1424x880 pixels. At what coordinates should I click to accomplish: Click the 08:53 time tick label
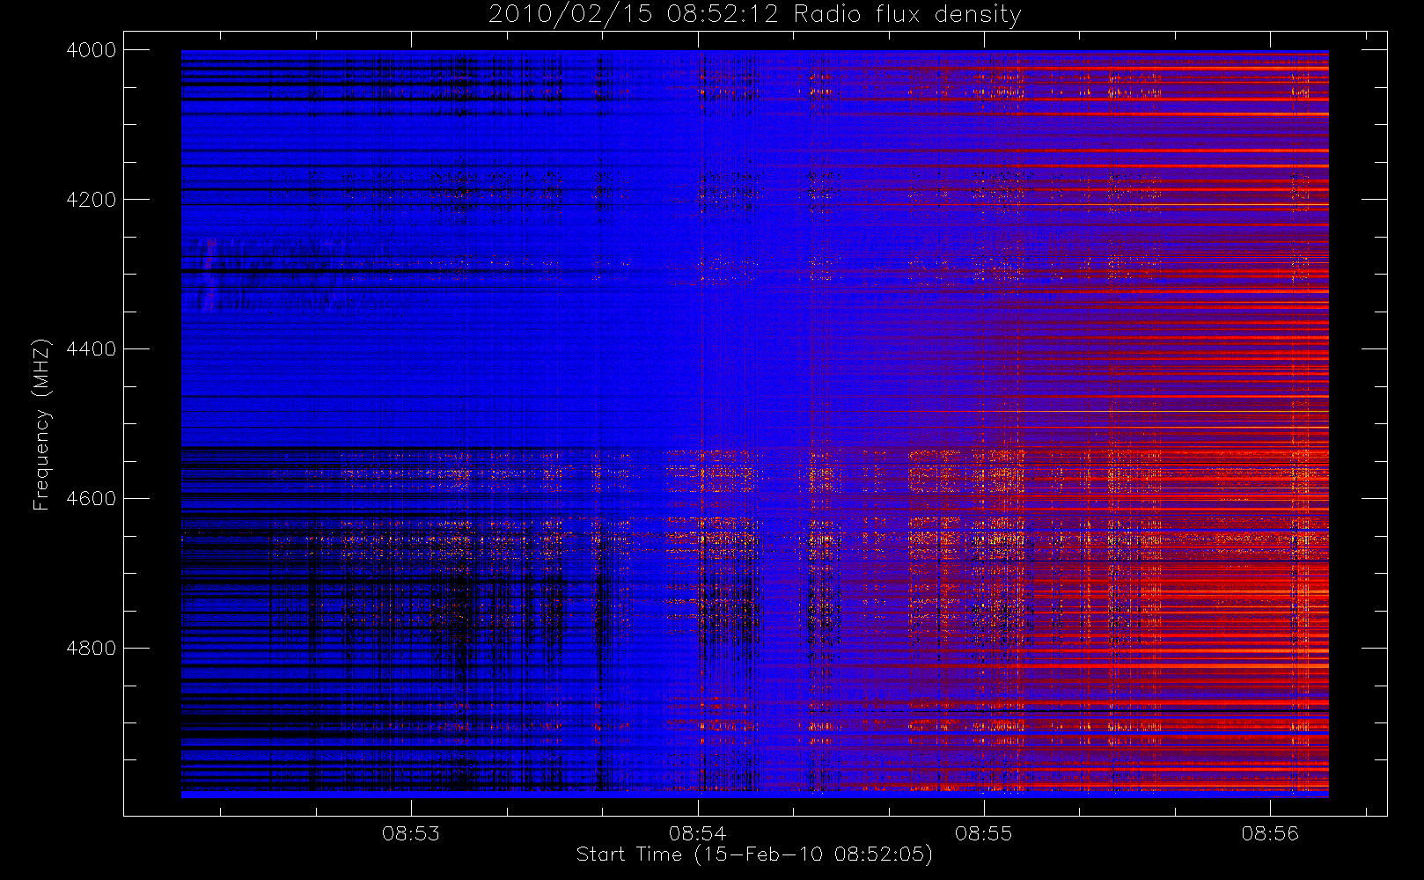coord(411,833)
